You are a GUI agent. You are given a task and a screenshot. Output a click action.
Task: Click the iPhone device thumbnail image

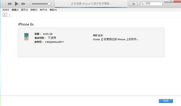tap(26, 37)
